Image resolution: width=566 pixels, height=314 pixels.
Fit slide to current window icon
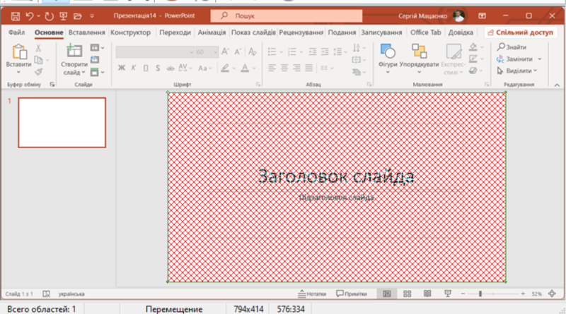pos(552,294)
